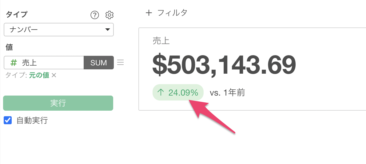Click the green up-arrow trend icon
The height and width of the screenshot is (164, 366).
(x=161, y=92)
